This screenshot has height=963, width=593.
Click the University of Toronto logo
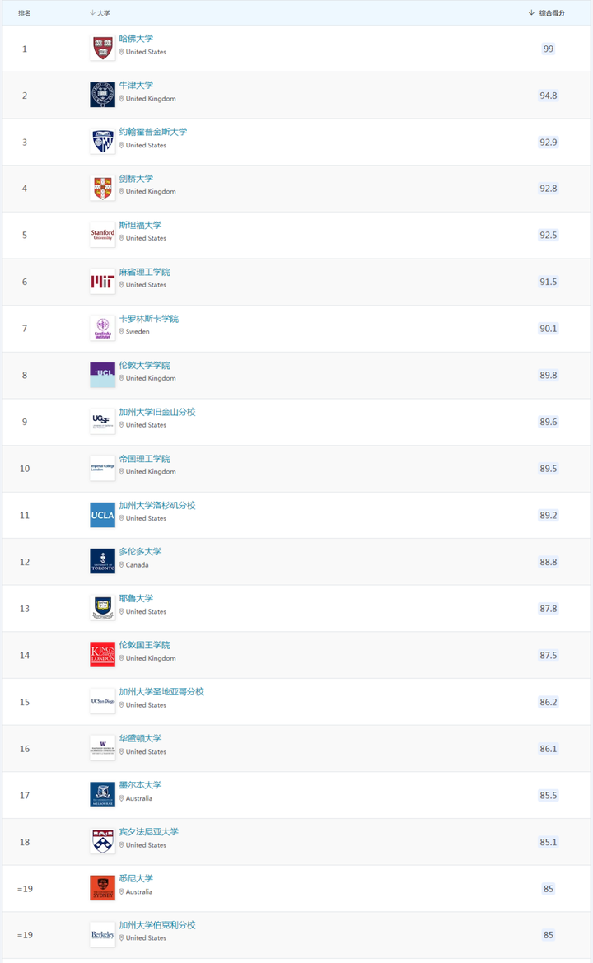[x=102, y=562]
